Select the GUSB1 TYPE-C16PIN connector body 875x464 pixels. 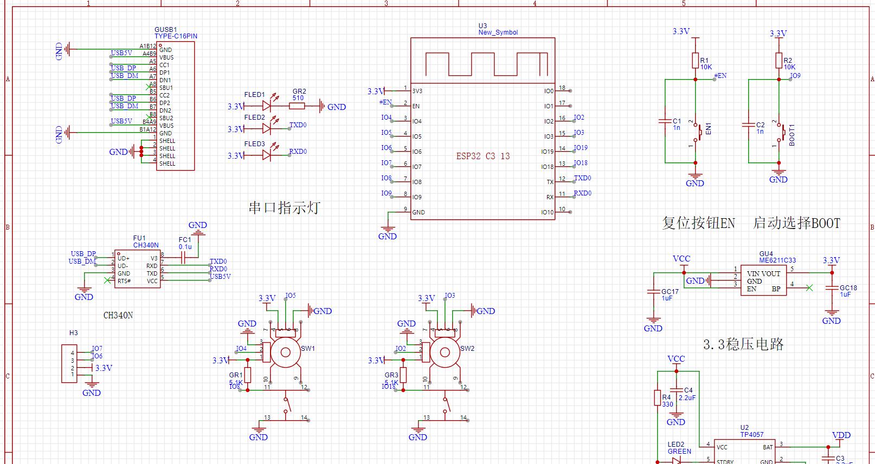[175, 105]
